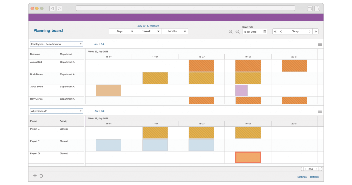Open the 1 week range dropdown
Viewport: 352px width, 185px height.
148,31
